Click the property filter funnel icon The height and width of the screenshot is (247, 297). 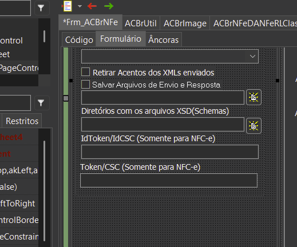click(x=42, y=103)
